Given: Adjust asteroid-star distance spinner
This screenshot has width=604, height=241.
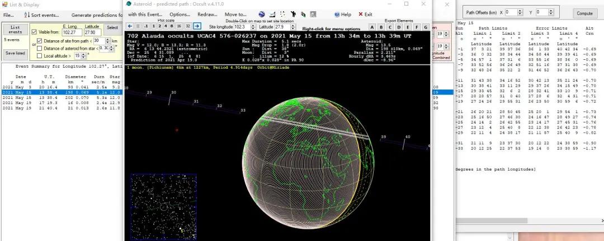Looking at the screenshot, I should [x=112, y=48].
